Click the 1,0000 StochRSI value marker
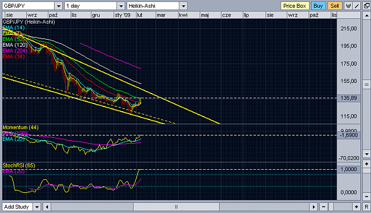 tap(349, 169)
